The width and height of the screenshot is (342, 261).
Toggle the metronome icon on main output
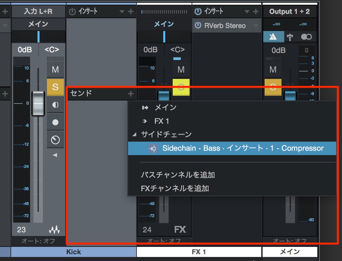pyautogui.click(x=273, y=36)
